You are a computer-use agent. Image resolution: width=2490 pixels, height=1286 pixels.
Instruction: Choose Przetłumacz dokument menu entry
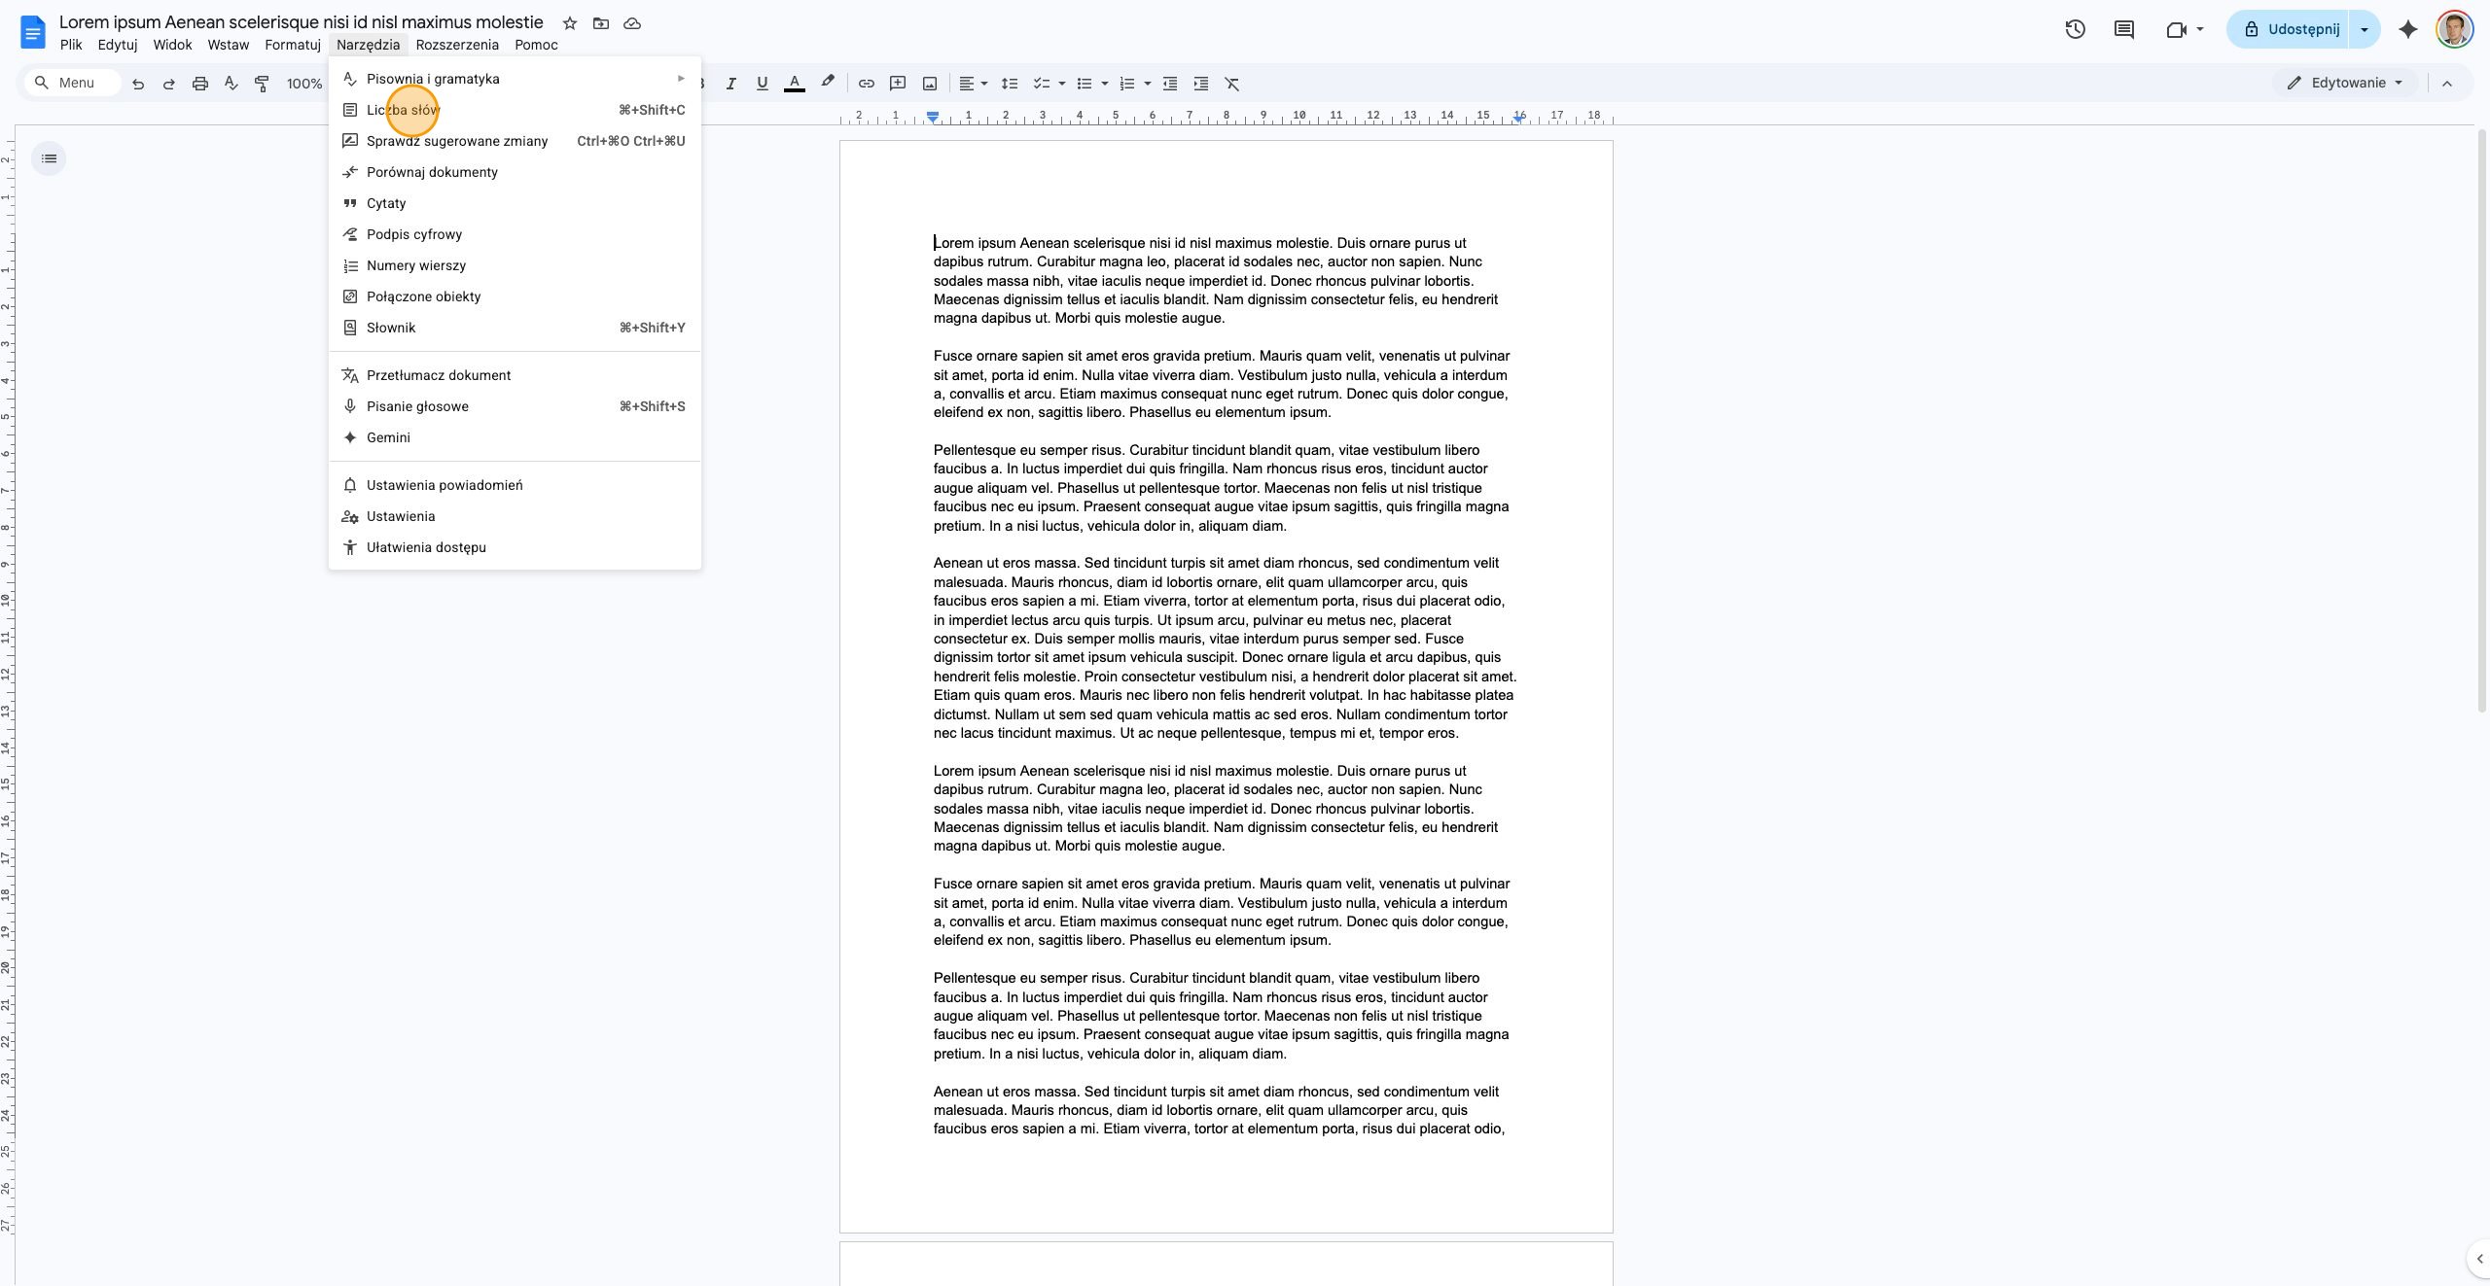515,375
